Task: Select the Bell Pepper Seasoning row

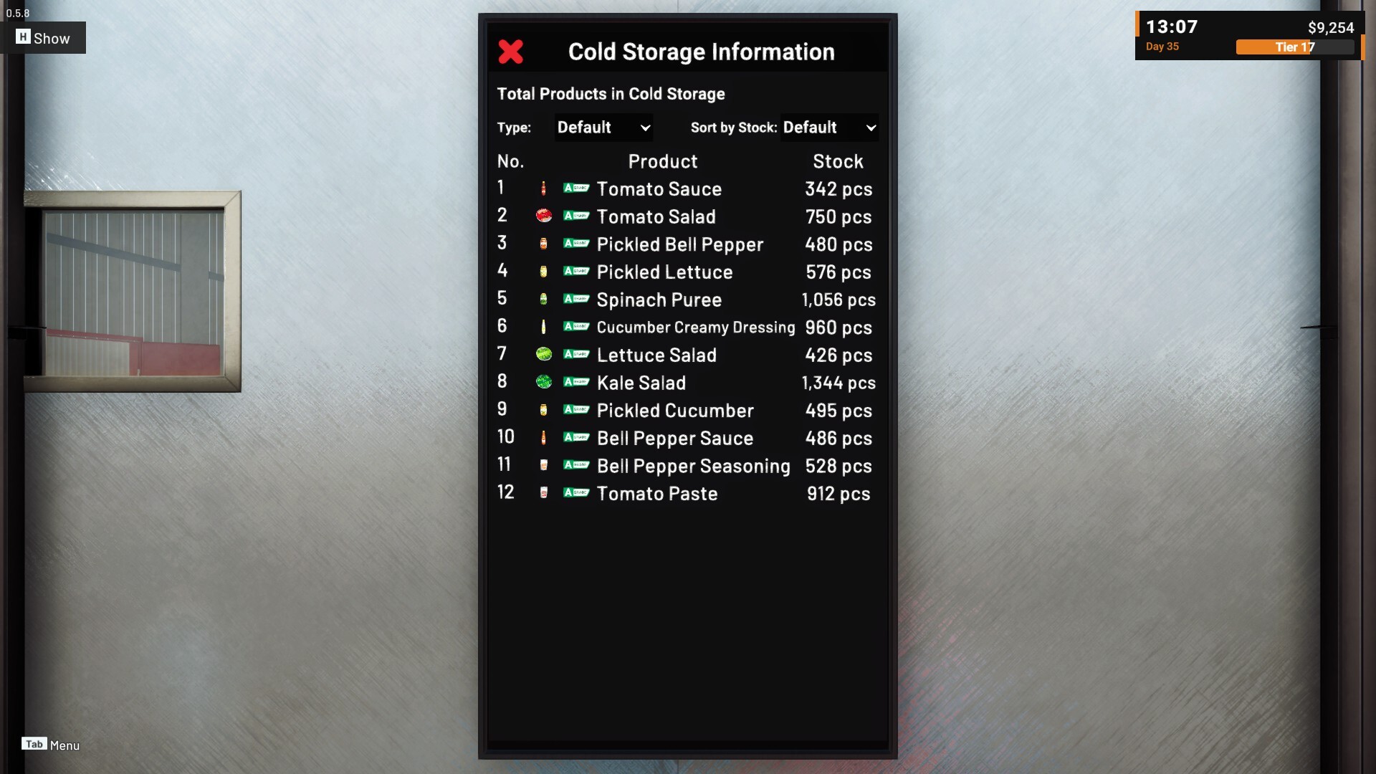Action: [693, 466]
